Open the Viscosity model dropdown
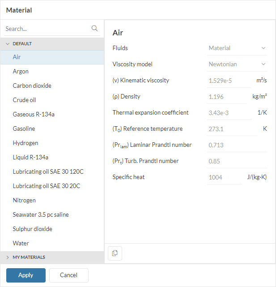The height and width of the screenshot is (287, 276). tap(237, 64)
